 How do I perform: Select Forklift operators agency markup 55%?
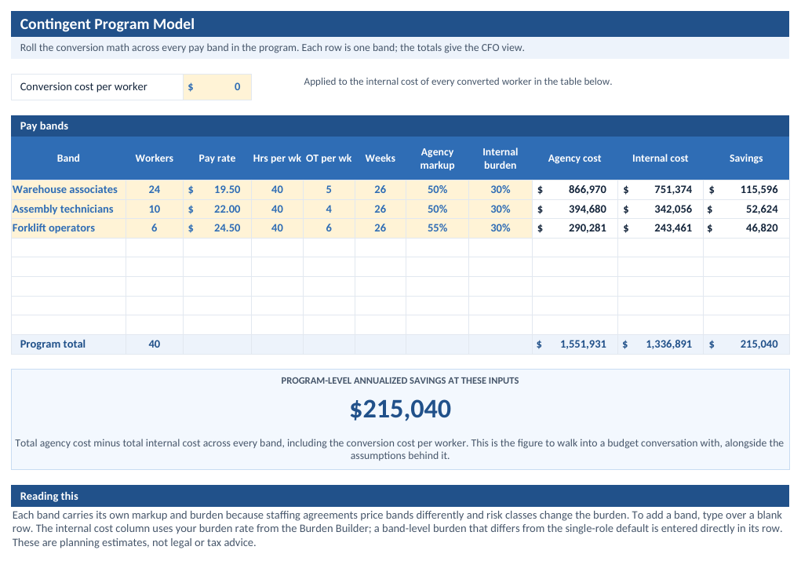[437, 228]
